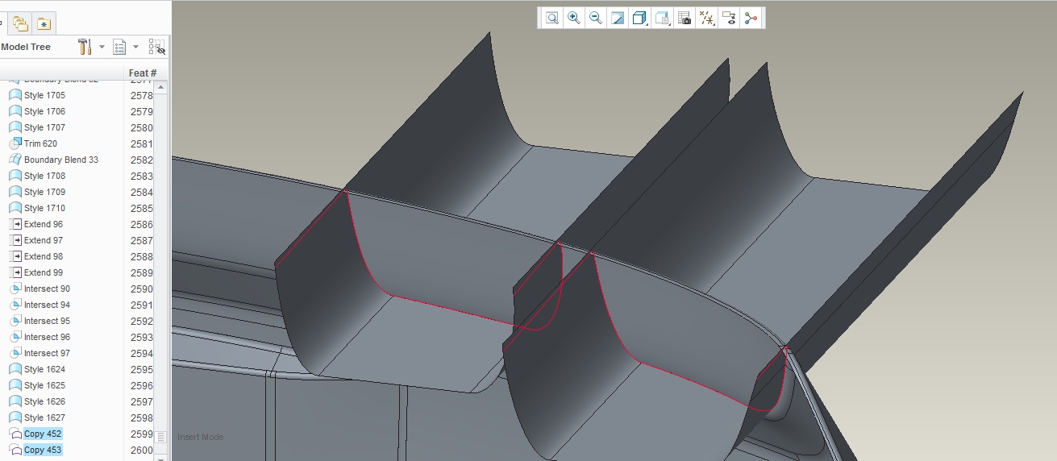
Task: Click the highlighted Copy 452 feature
Action: point(43,434)
